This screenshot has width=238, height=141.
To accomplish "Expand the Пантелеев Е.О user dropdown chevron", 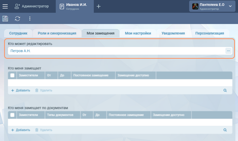I will (x=230, y=6).
